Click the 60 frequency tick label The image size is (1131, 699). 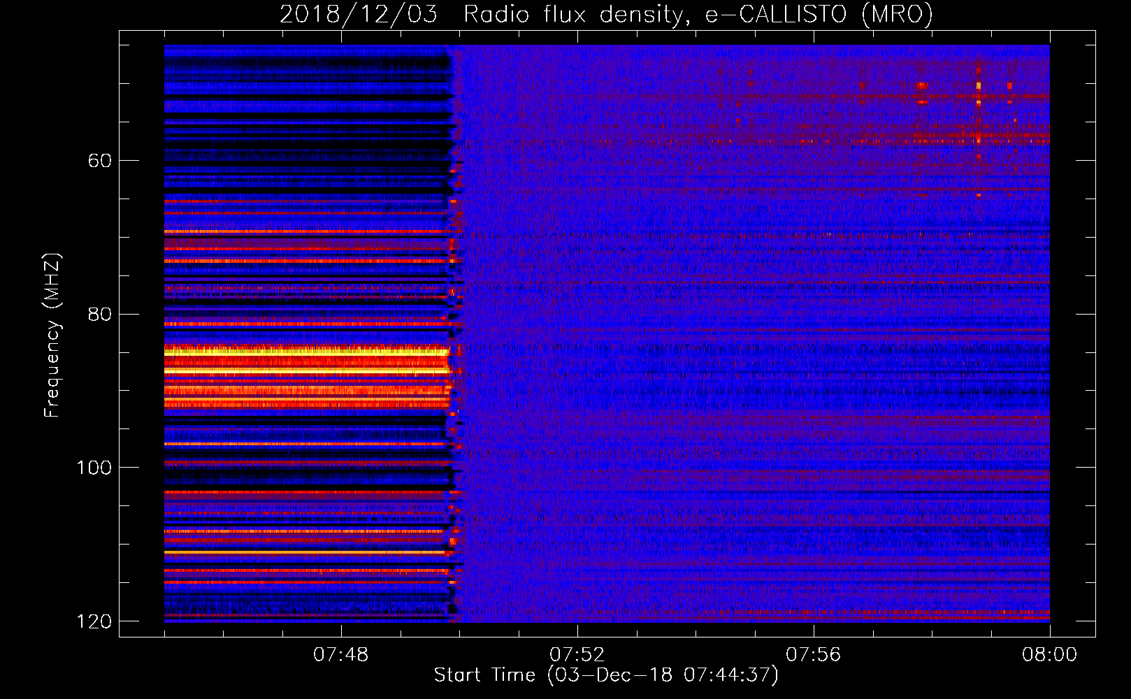coord(100,161)
